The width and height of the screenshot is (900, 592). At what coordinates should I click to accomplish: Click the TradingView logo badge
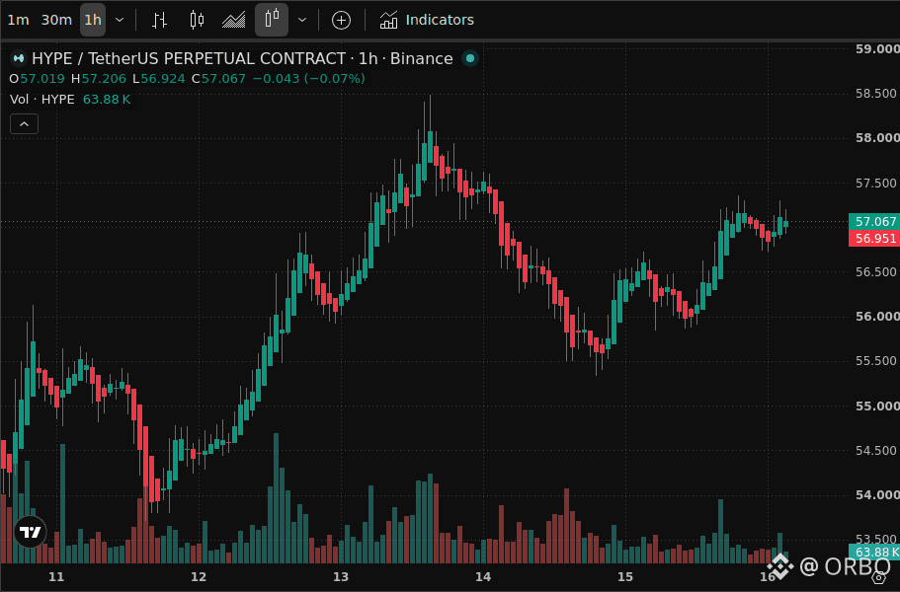(30, 532)
